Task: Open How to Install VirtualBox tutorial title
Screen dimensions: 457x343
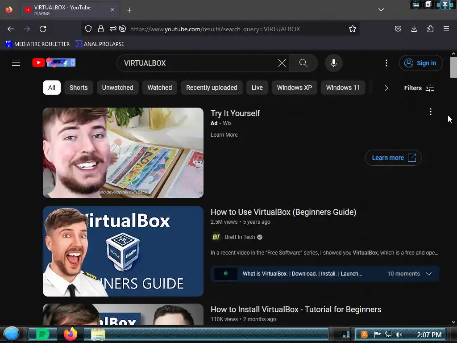Action: [x=296, y=310]
